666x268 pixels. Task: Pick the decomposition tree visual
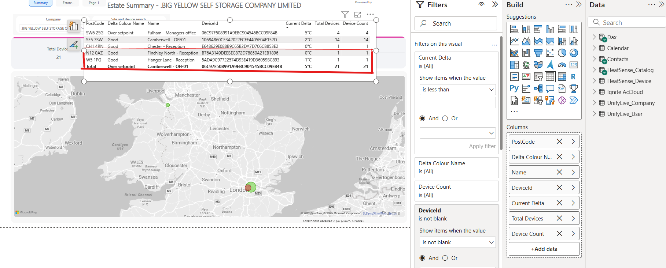(538, 88)
